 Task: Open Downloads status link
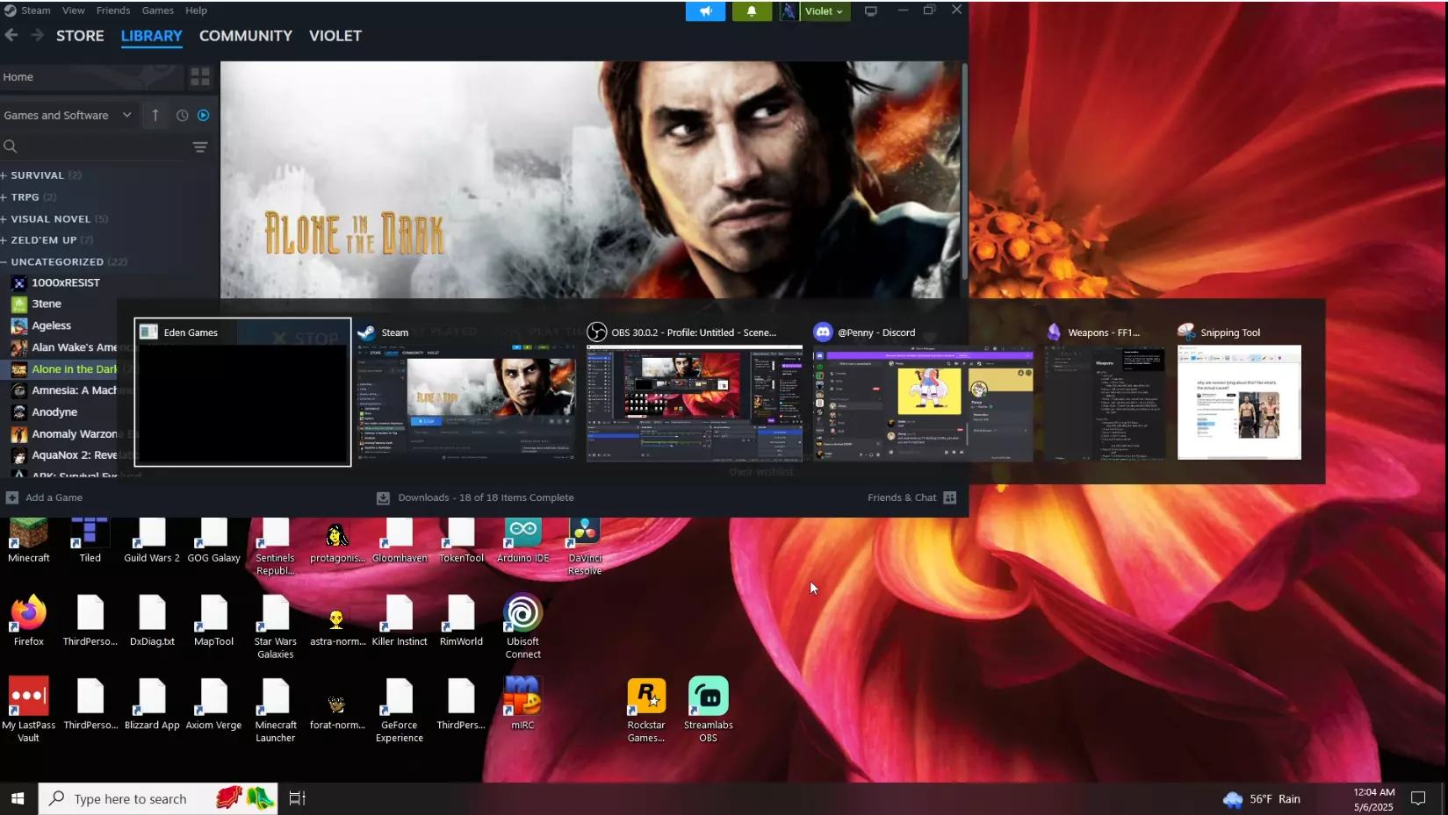point(475,497)
